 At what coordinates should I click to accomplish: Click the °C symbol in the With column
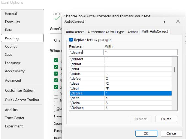pyautogui.click(x=107, y=84)
